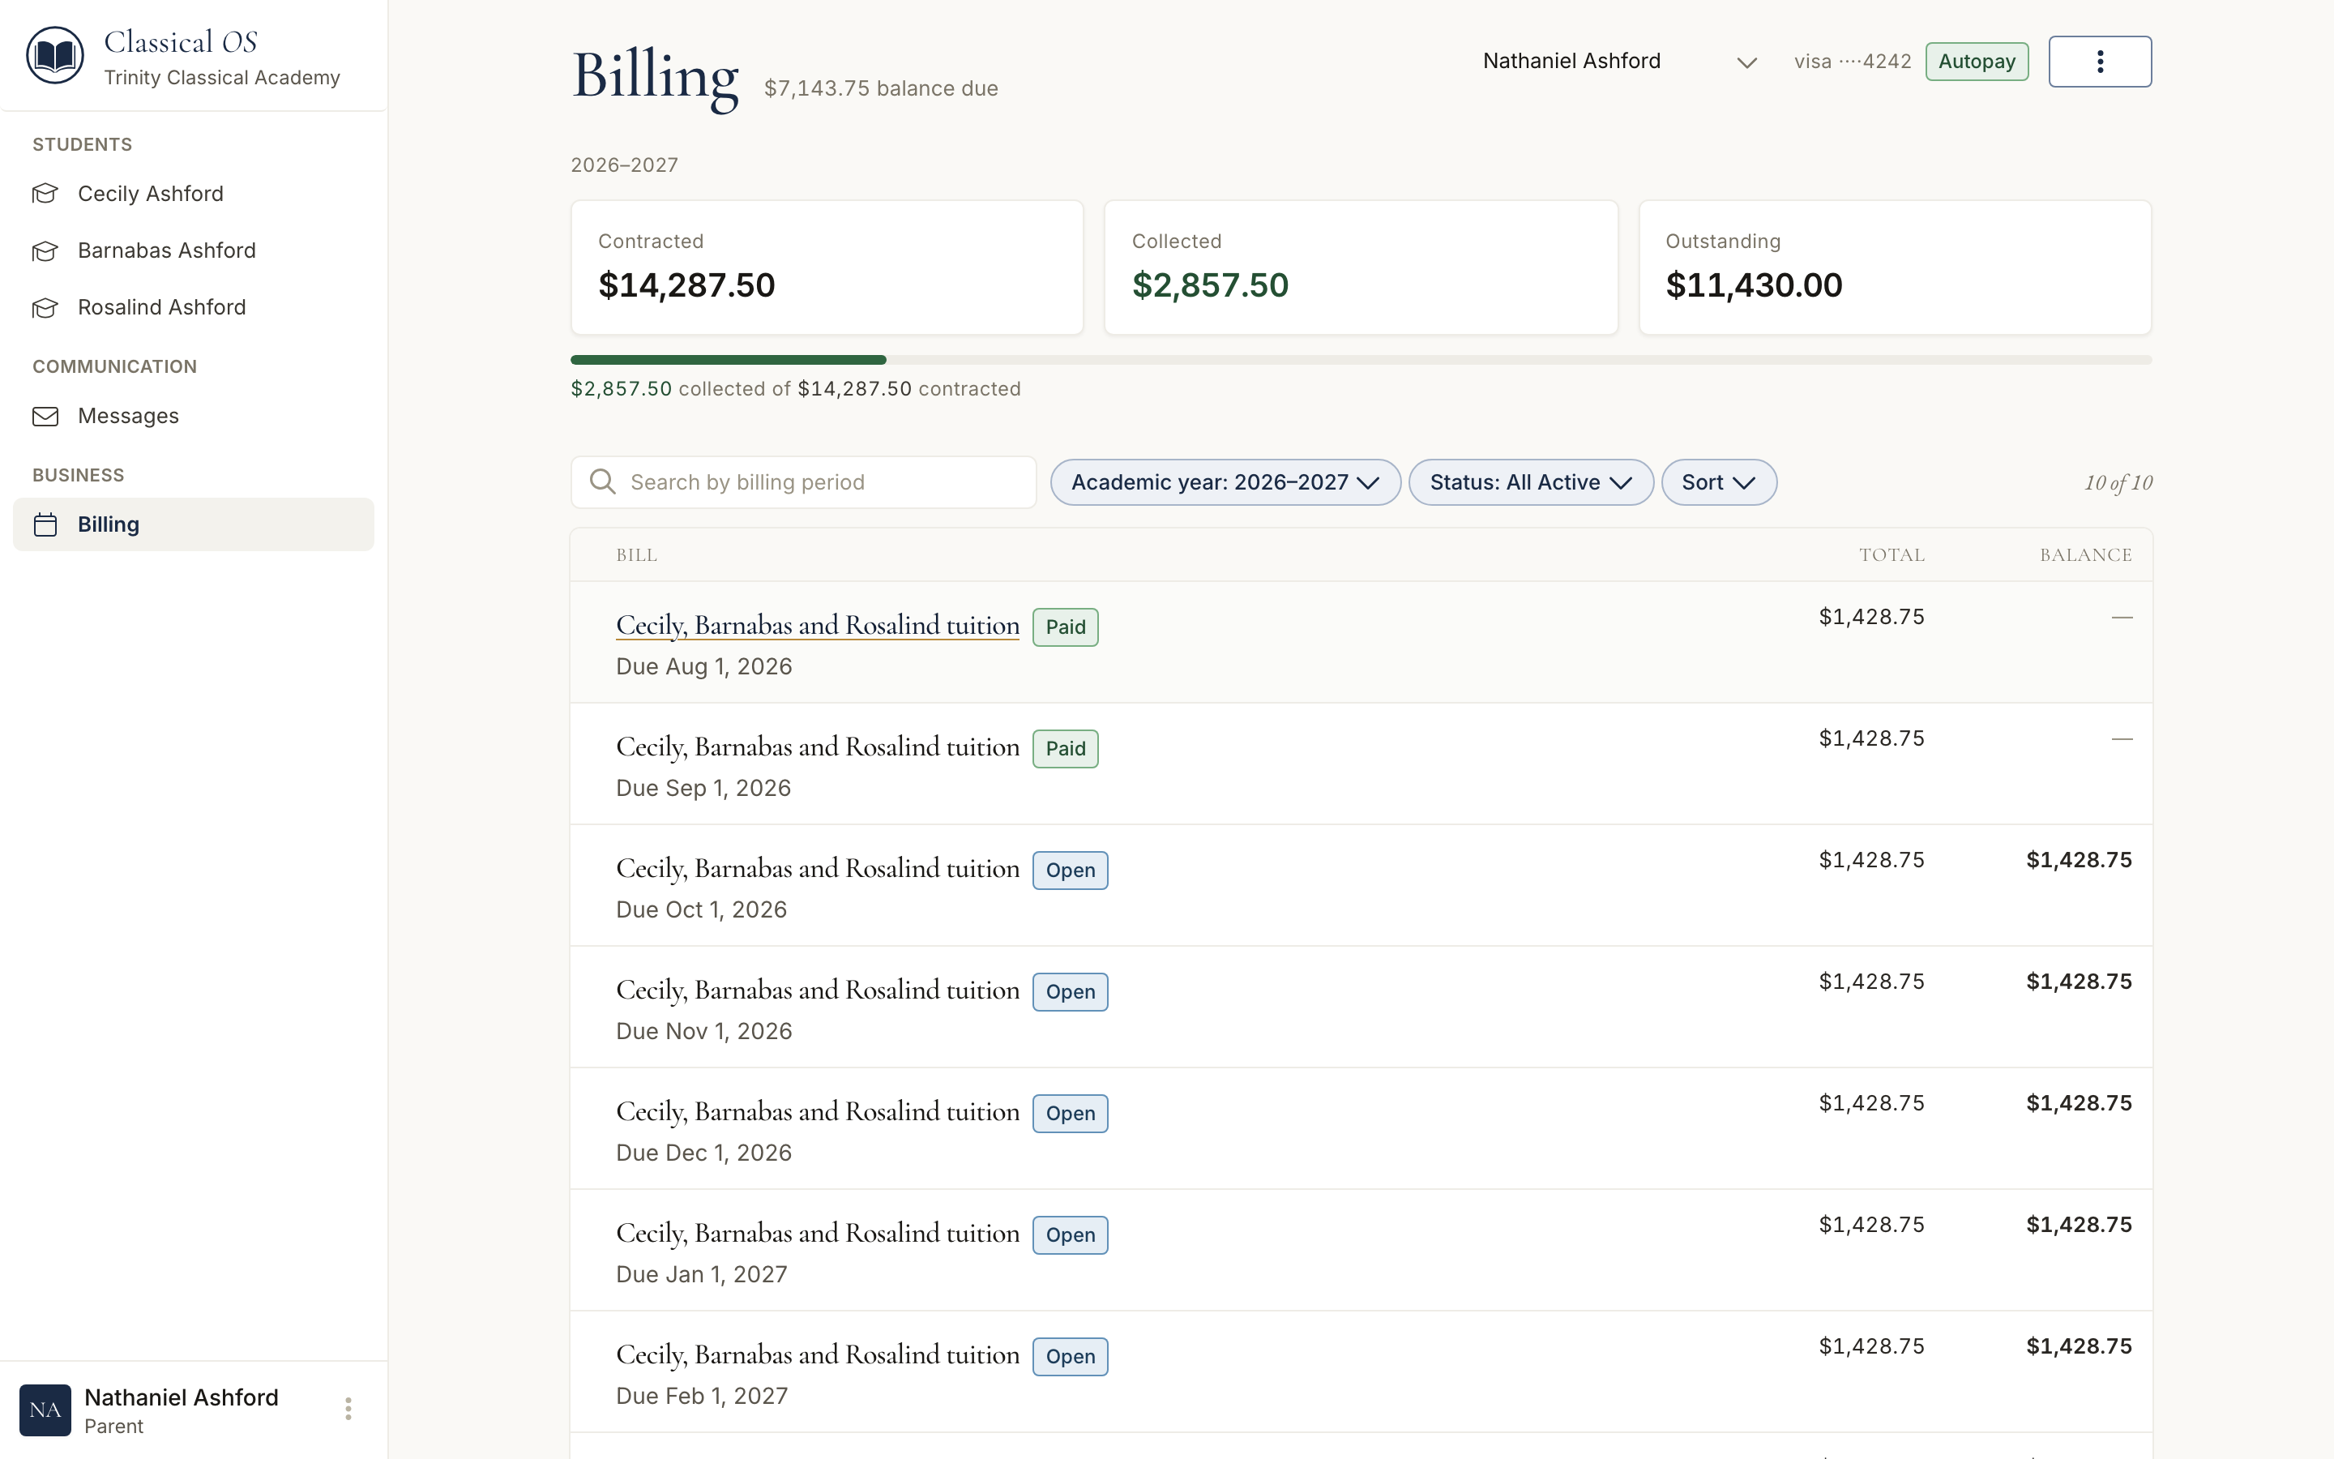
Task: Click graduation cap icon beside Rosalind Ashford
Action: tap(45, 308)
